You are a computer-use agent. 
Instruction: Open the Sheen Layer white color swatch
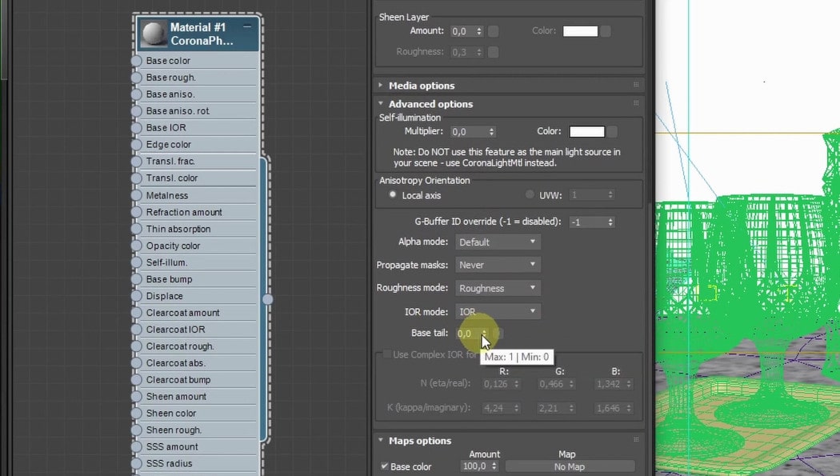click(580, 31)
